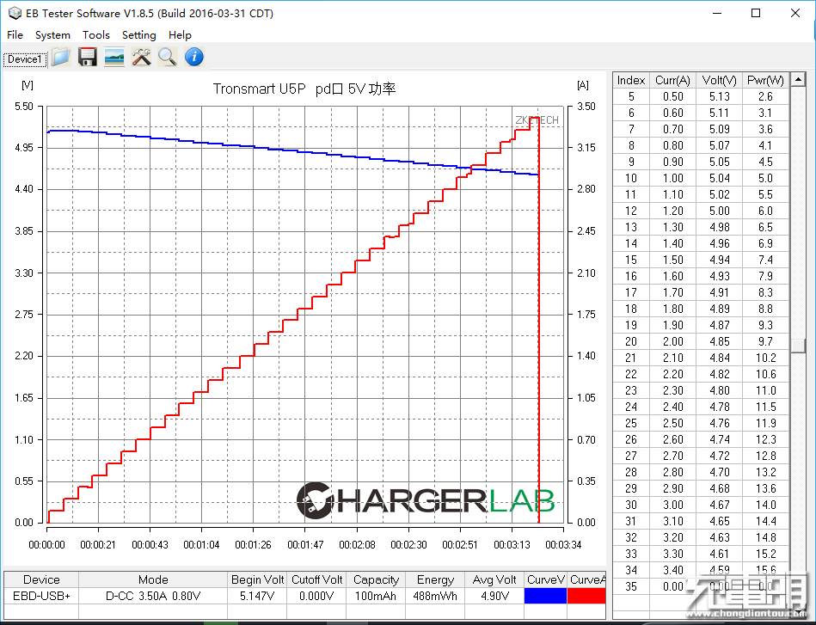The width and height of the screenshot is (816, 625).
Task: Click the Pwr(W) column header
Action: pos(765,80)
